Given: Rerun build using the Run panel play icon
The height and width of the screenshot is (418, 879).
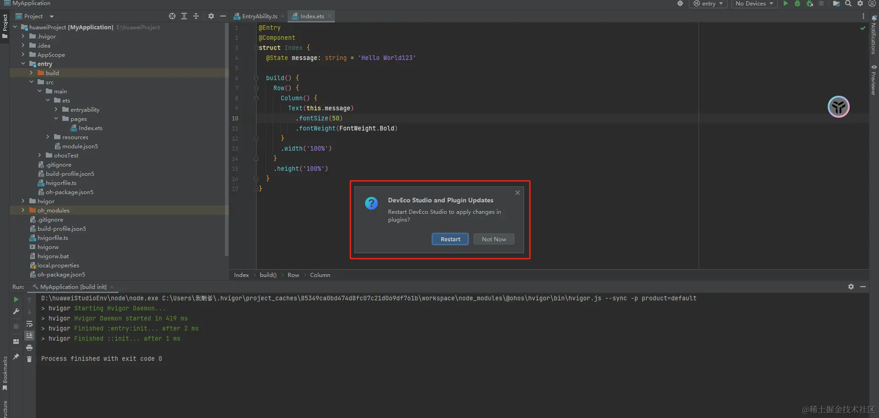Looking at the screenshot, I should [16, 299].
